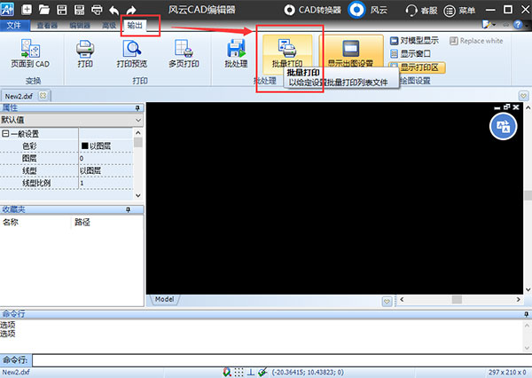The height and width of the screenshot is (378, 532).
Task: Restore the inner drawing window
Action: coord(507,107)
